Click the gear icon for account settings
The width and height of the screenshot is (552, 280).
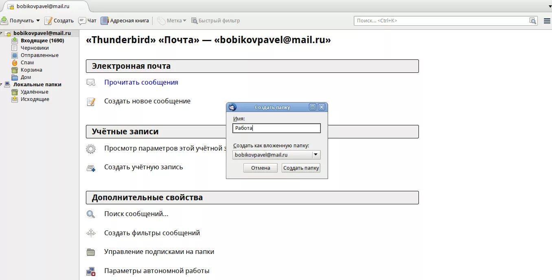tap(91, 149)
